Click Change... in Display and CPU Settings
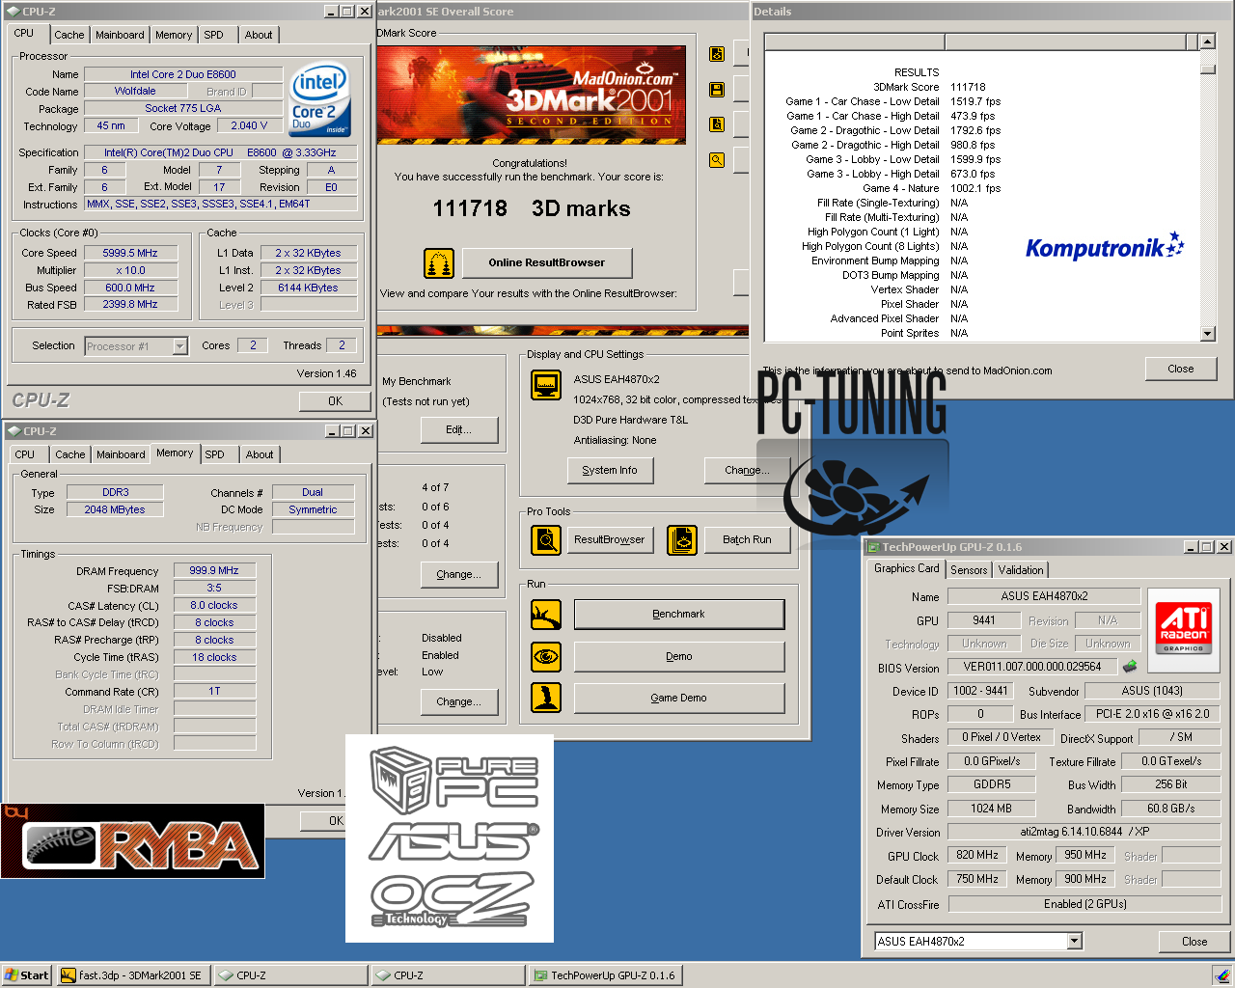The width and height of the screenshot is (1235, 988). [747, 470]
